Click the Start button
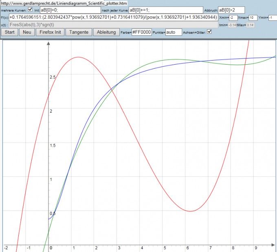The width and height of the screenshot is (277, 252). 10,32
